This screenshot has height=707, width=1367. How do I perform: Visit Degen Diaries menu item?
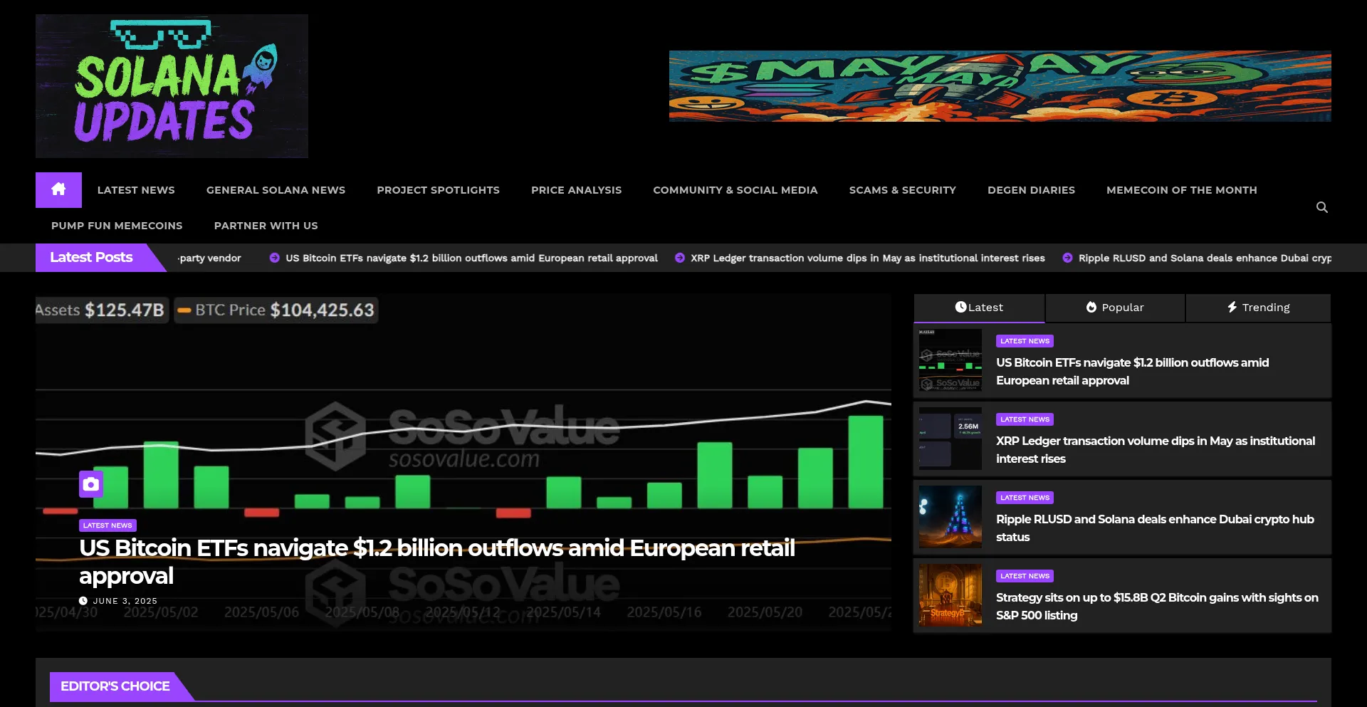coord(1031,190)
